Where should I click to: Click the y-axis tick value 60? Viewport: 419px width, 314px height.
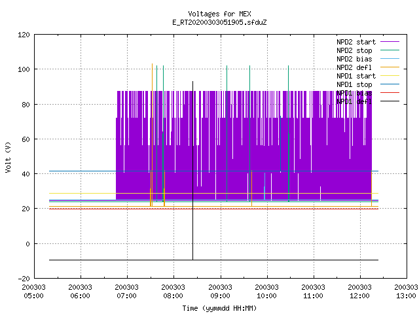pos(26,139)
